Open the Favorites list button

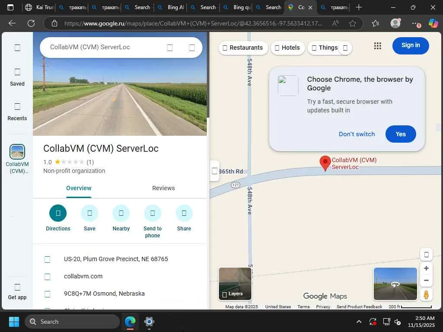pos(376,23)
